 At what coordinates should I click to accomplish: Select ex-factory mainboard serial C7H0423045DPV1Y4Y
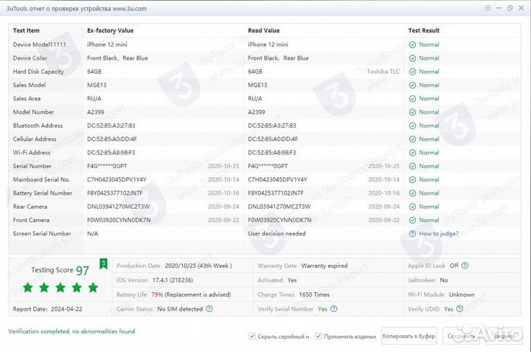click(117, 180)
